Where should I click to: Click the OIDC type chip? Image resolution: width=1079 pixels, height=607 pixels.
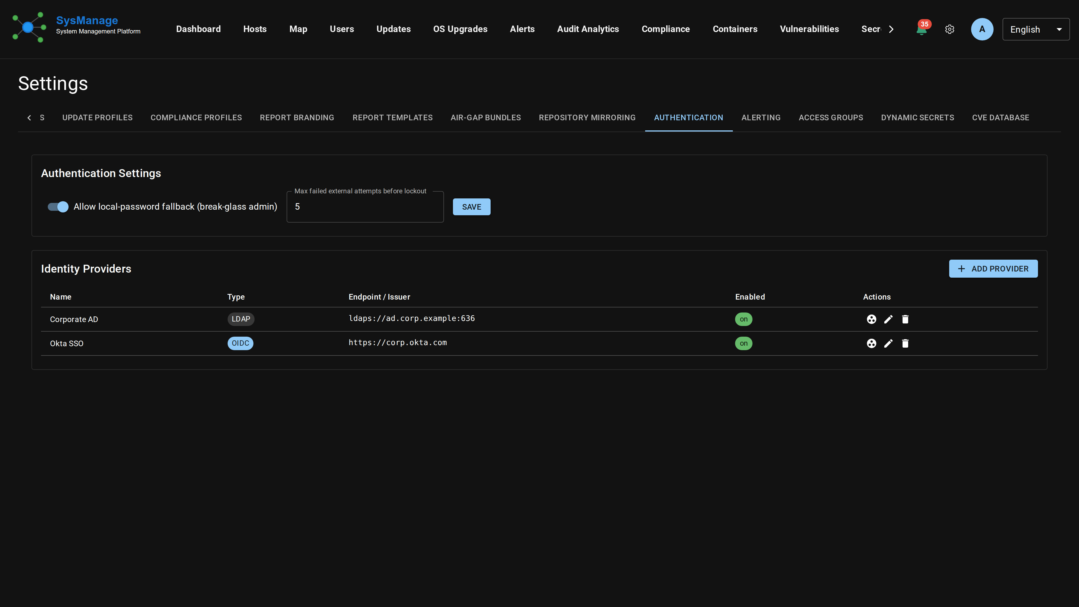[x=241, y=343]
